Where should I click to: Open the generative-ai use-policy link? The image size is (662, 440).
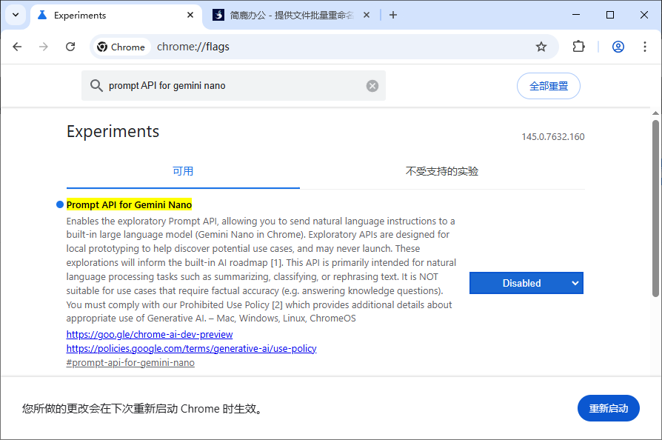(191, 348)
